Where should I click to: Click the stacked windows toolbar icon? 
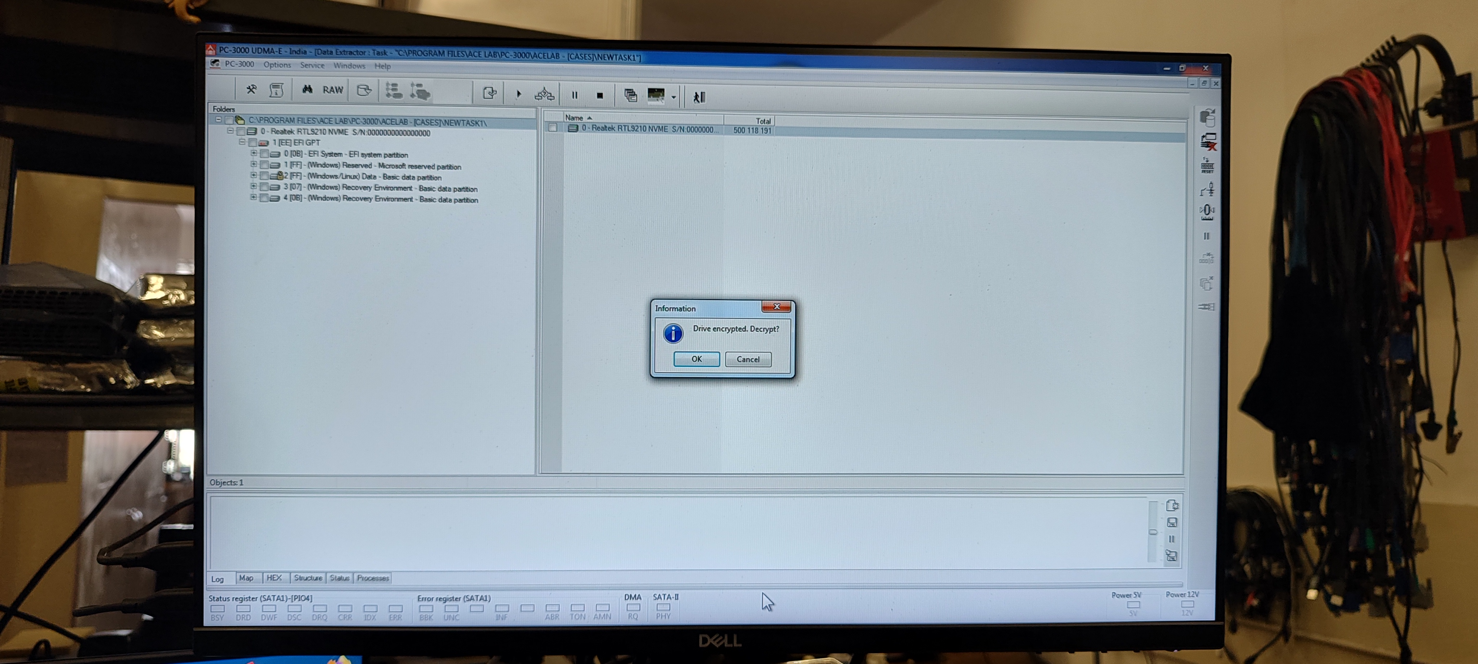(630, 96)
